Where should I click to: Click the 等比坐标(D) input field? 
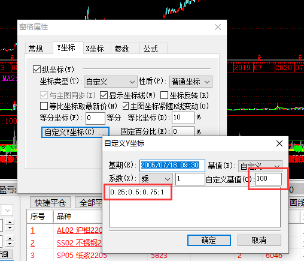(183, 118)
